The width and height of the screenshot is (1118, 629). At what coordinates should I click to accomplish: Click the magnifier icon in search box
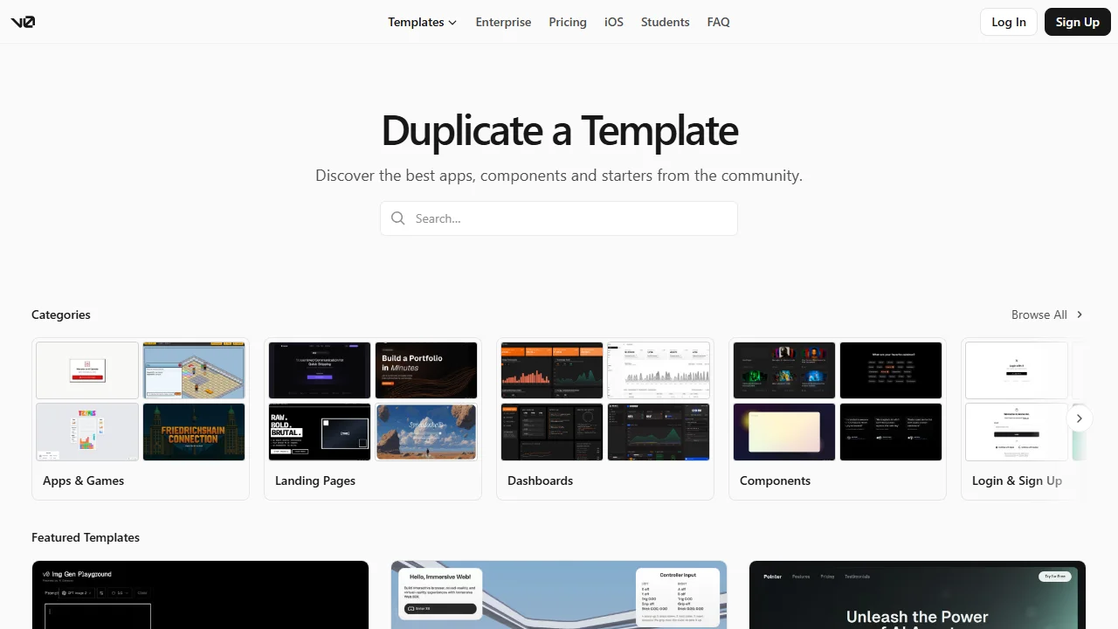pos(398,218)
